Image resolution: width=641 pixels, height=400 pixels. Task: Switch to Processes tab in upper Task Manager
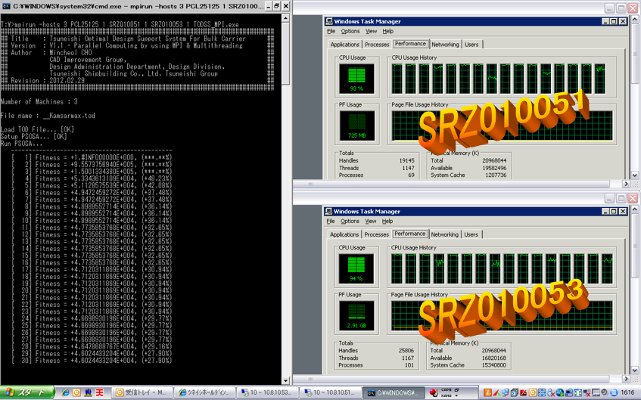point(377,45)
